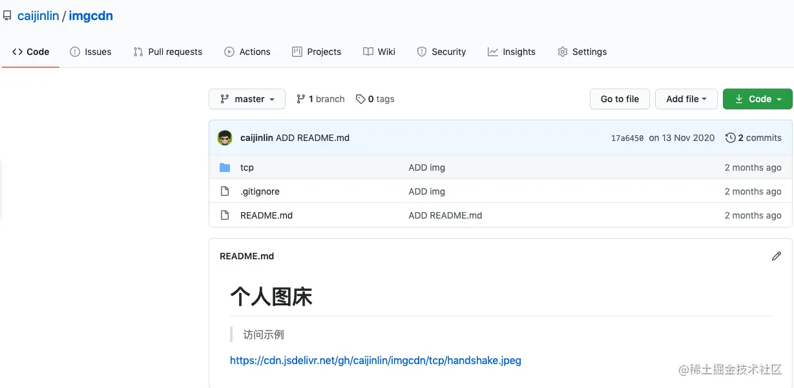Open the tcp folder
794x388 pixels.
click(247, 167)
